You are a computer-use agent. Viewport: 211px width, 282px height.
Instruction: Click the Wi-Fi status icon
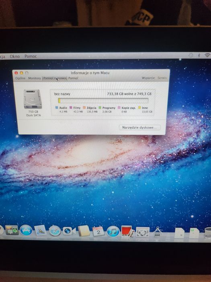(207, 56)
